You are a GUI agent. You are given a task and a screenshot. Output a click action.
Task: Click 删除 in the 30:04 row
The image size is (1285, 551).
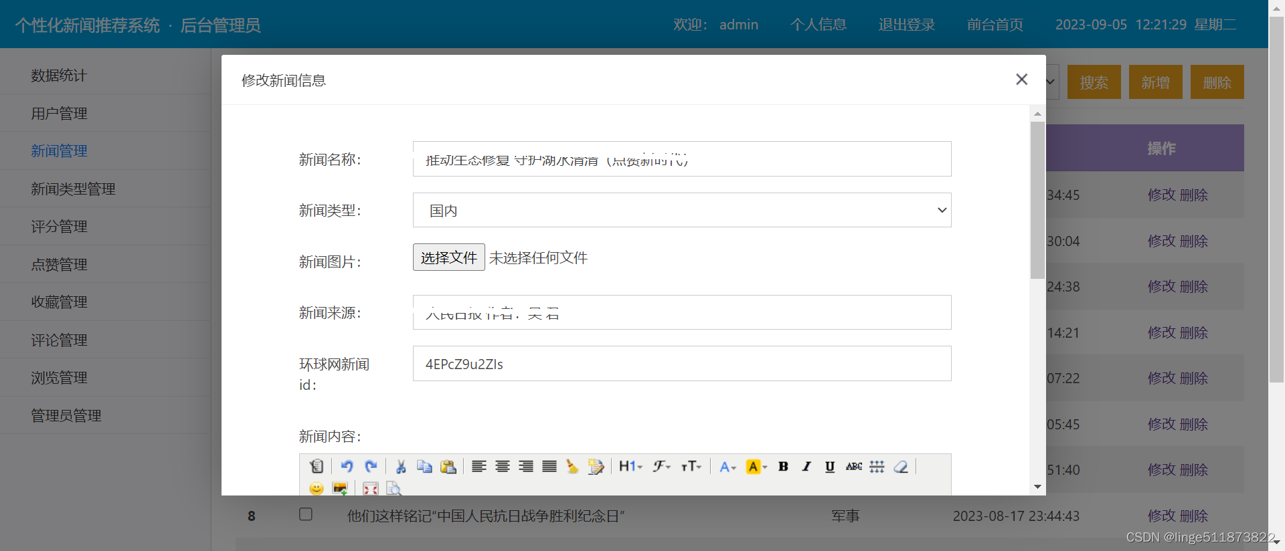pyautogui.click(x=1194, y=241)
